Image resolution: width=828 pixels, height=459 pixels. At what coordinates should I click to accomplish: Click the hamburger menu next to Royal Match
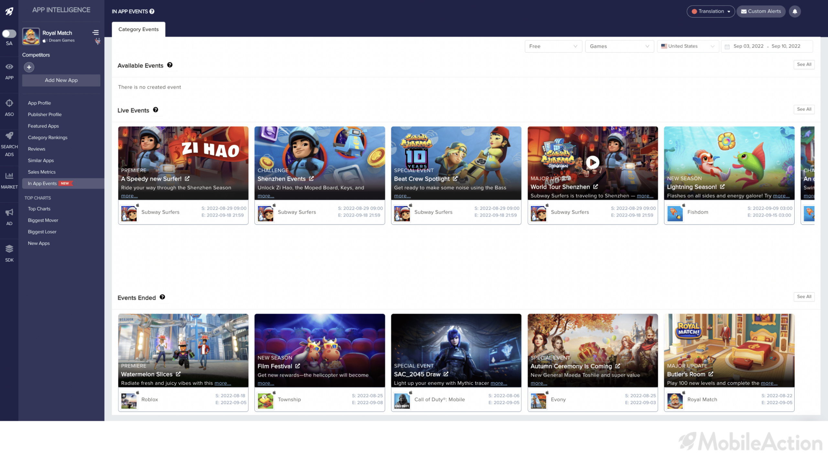tap(95, 33)
